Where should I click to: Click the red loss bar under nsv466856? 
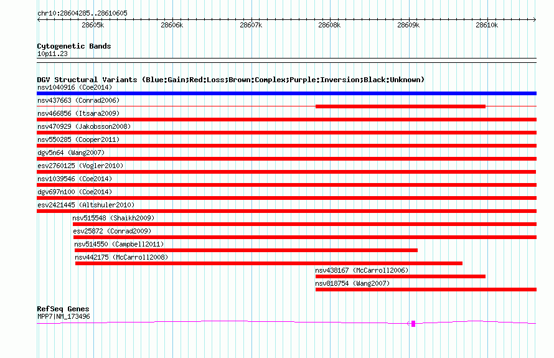(x=286, y=120)
